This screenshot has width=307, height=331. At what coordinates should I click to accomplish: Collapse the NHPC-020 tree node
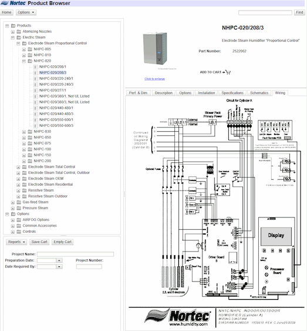pyautogui.click(x=24, y=61)
